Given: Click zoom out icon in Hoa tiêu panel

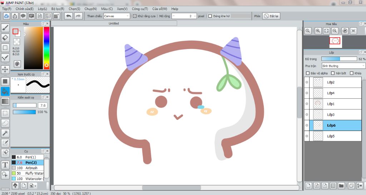Looking at the screenshot, I should pyautogui.click(x=335, y=31).
